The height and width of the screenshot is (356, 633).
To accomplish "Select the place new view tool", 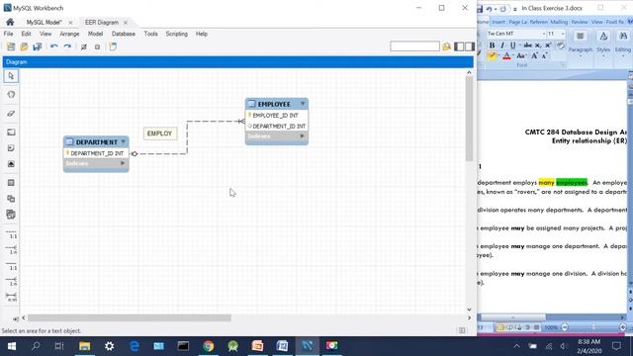I will [11, 199].
